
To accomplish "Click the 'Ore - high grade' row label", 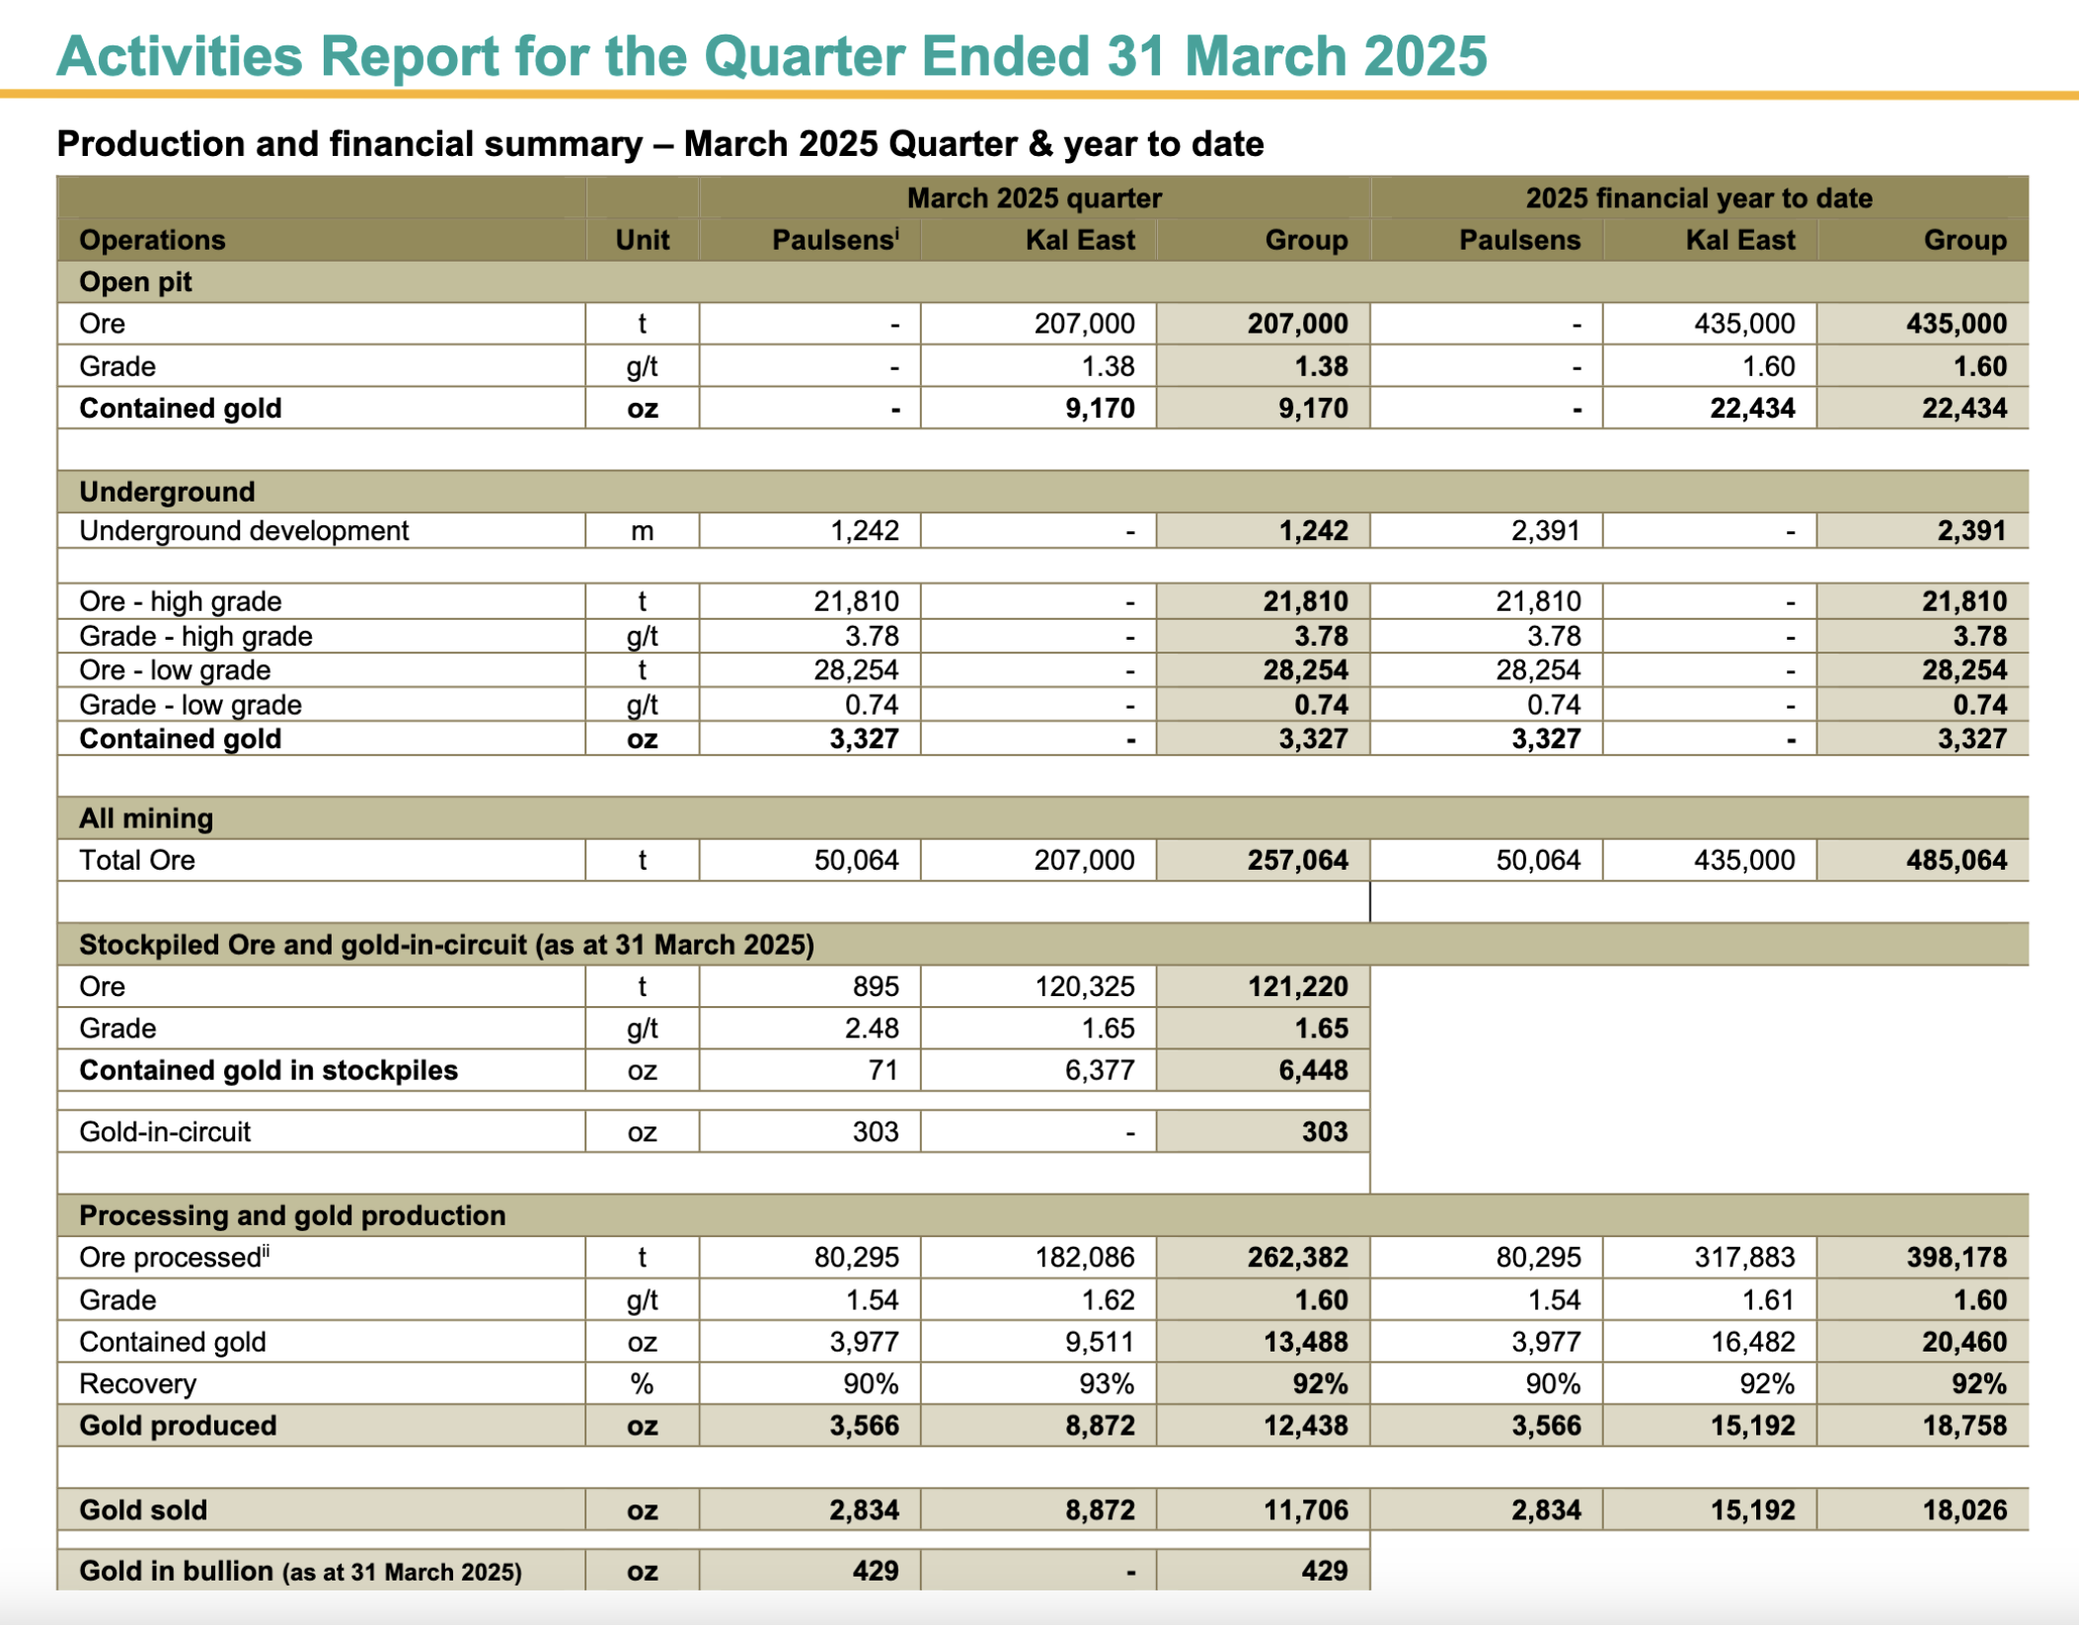I will tap(180, 601).
